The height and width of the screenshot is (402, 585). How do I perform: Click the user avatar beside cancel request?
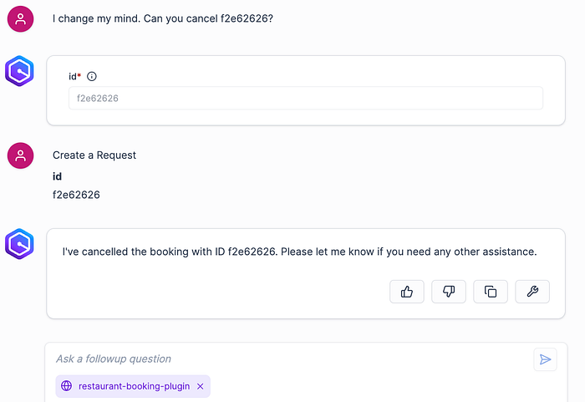coord(21,19)
